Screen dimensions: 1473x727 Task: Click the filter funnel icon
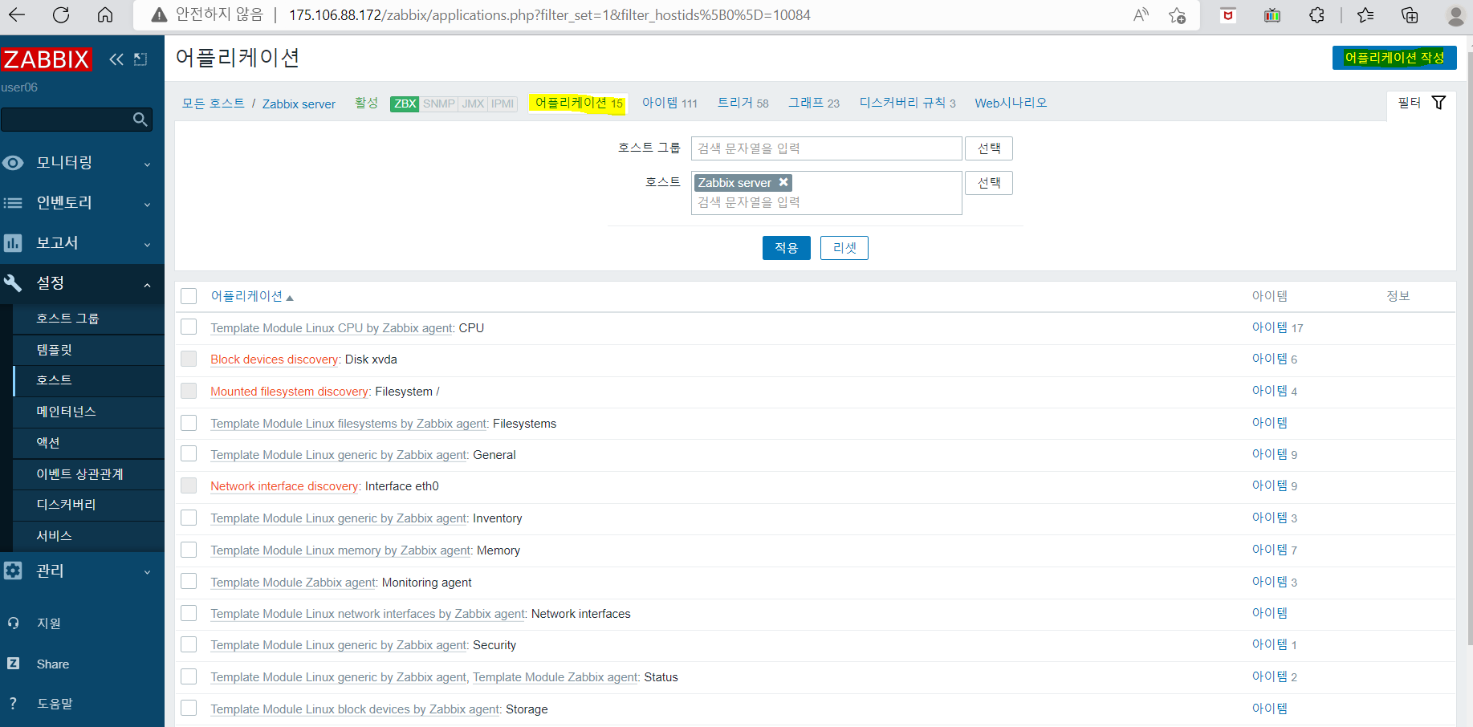click(x=1438, y=103)
